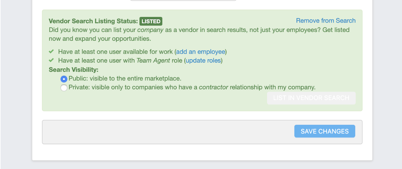Click the partially visible input field at top
Image resolution: width=402 pixels, height=169 pixels.
click(x=183, y=0)
